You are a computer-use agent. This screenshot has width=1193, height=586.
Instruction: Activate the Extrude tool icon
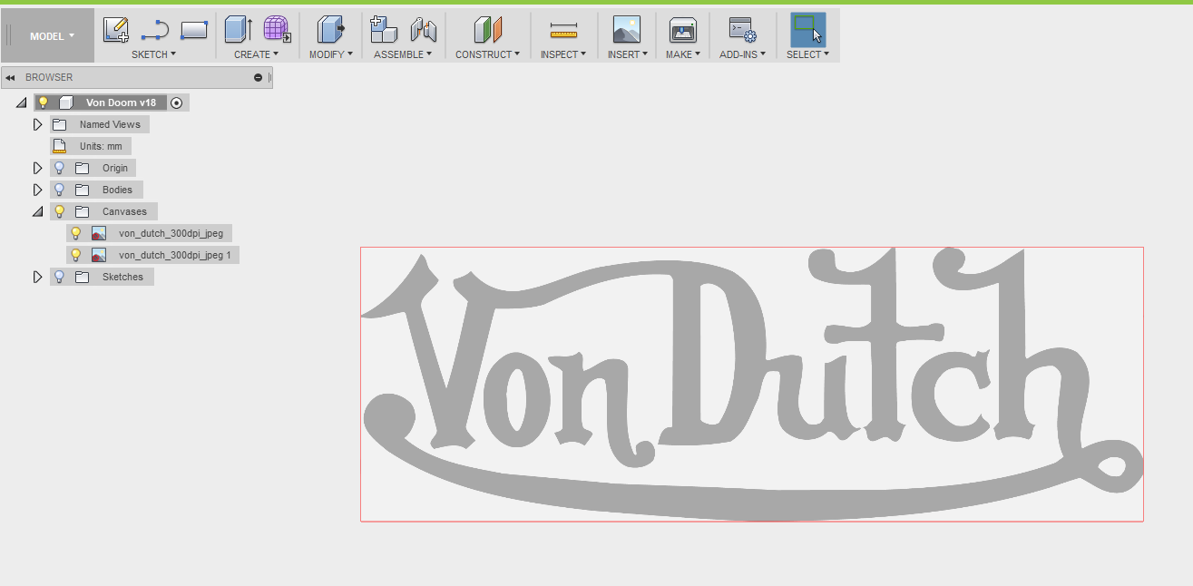[239, 30]
